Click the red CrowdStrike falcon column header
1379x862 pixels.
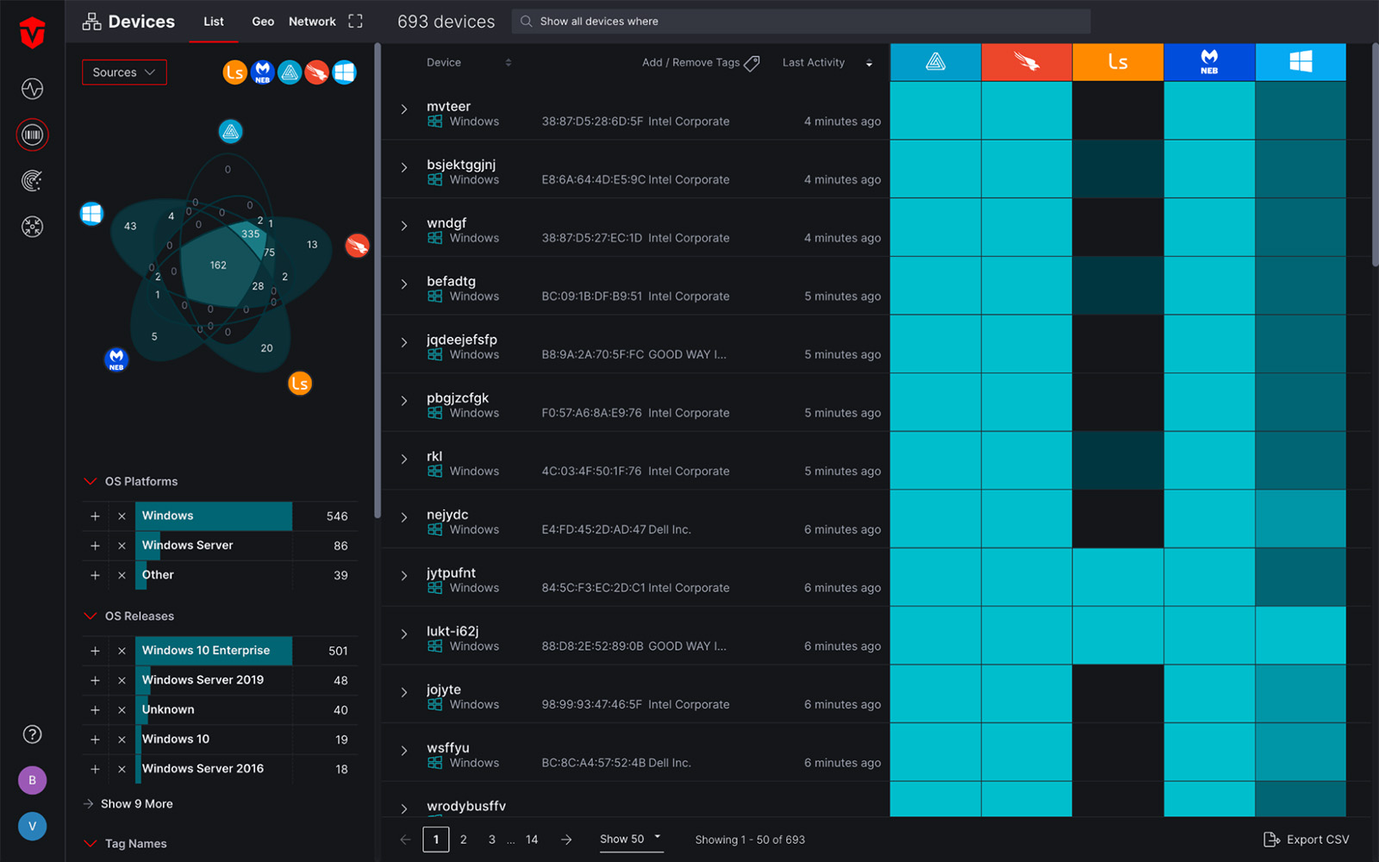point(1026,62)
